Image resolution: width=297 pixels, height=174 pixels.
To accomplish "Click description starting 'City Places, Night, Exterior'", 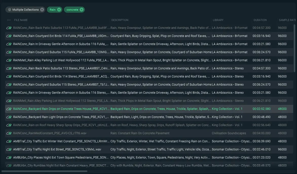I will tap(160, 158).
